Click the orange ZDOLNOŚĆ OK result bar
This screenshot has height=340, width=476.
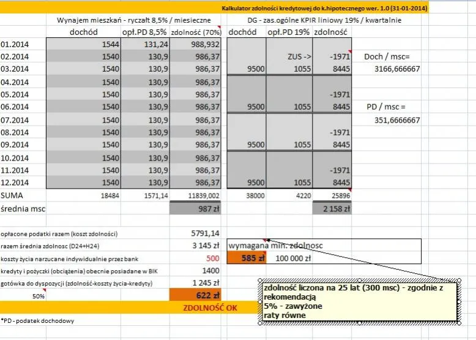[210, 308]
